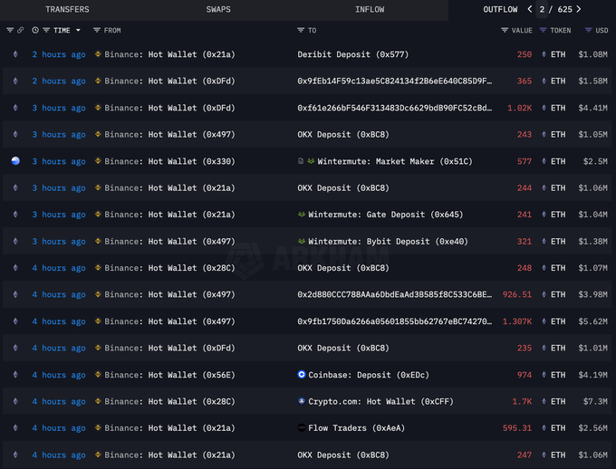Click Binance logo on Crypto.com row

pyautogui.click(x=98, y=401)
